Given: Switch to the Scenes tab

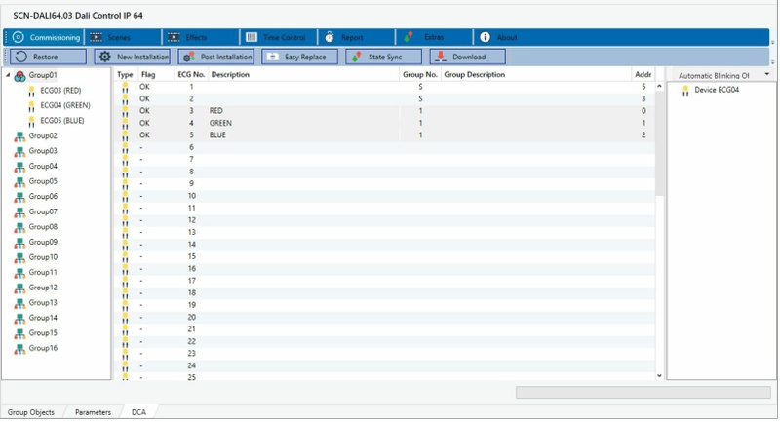Looking at the screenshot, I should 123,37.
